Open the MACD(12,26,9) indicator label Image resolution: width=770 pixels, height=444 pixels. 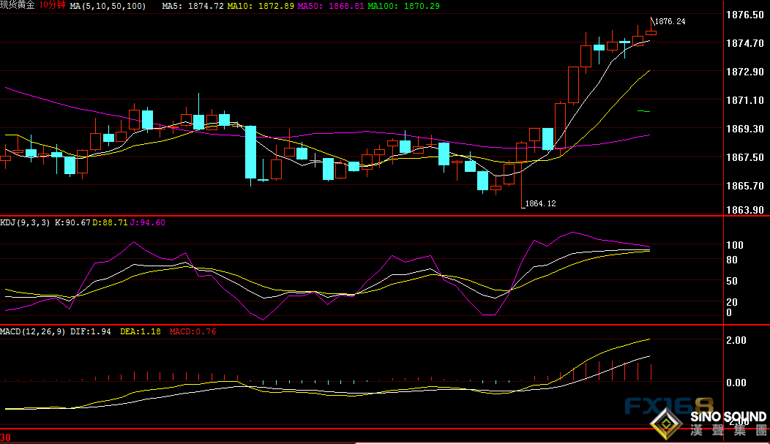pyautogui.click(x=34, y=331)
